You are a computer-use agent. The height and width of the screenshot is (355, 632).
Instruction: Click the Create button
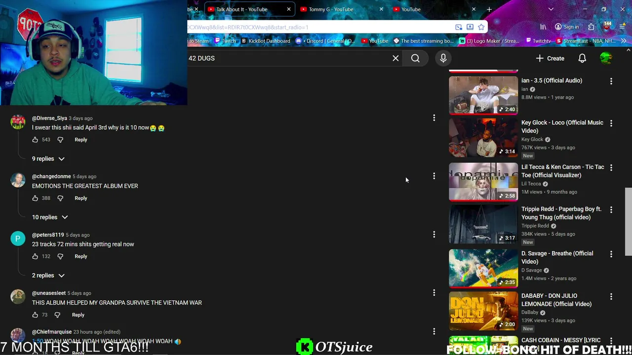click(x=550, y=58)
